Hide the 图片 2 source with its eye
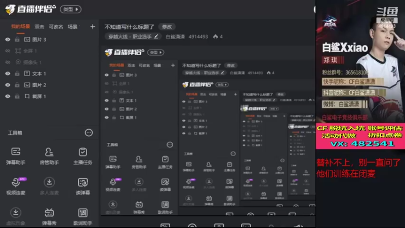Viewport: 405px width, 228px height. [8, 85]
